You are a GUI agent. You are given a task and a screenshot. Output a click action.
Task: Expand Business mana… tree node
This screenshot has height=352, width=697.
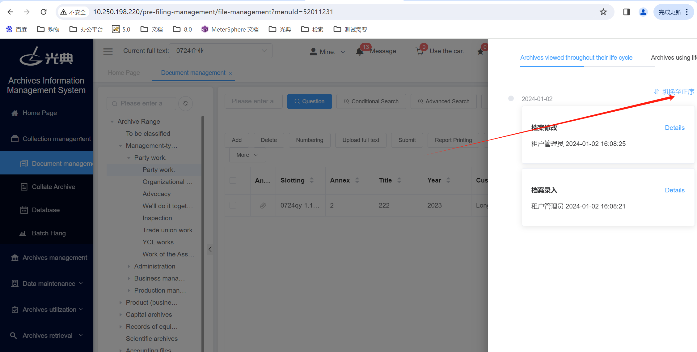[129, 278]
